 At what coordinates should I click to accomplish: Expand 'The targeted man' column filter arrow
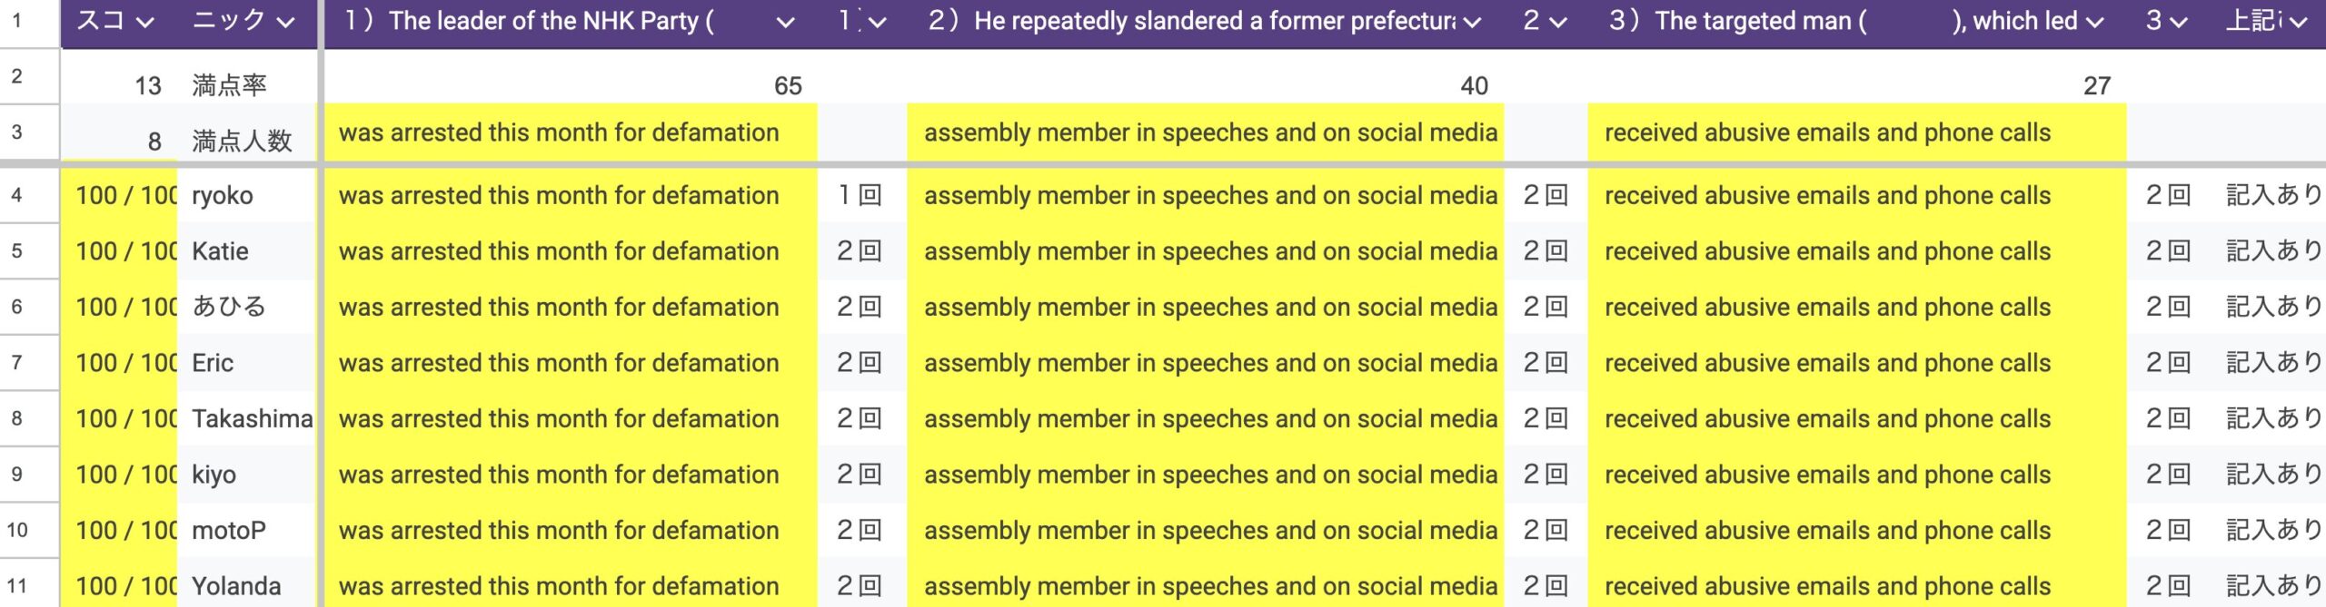click(x=2095, y=22)
